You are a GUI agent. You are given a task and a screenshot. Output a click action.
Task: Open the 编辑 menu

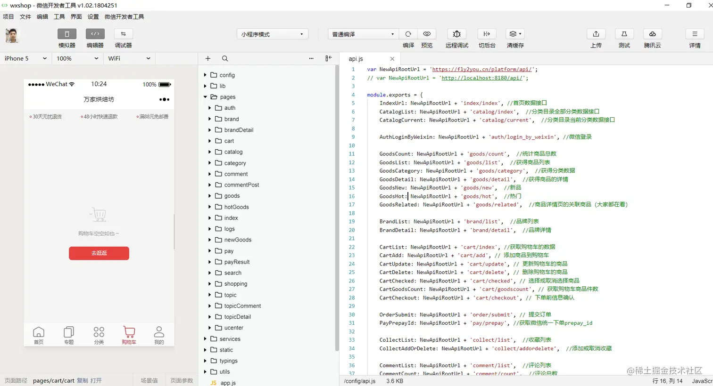pos(42,16)
